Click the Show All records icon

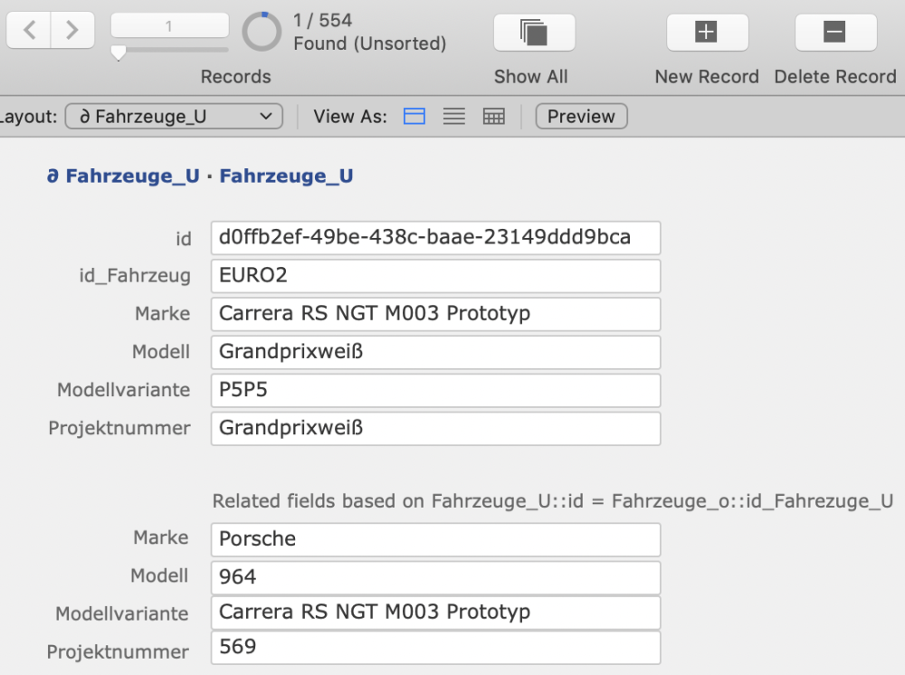(534, 33)
